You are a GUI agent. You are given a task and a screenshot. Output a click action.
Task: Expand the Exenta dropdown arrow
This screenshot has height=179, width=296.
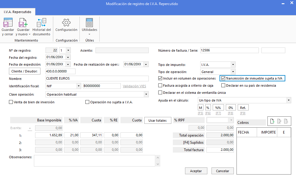point(30,128)
